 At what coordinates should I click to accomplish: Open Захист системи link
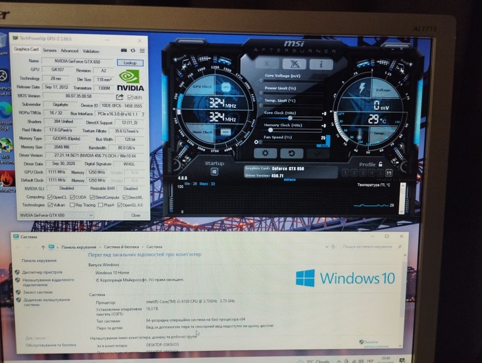tap(37, 292)
